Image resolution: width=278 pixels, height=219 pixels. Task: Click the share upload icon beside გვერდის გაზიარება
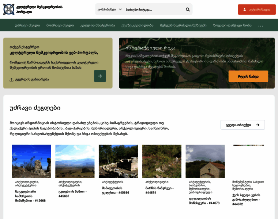click(12, 80)
